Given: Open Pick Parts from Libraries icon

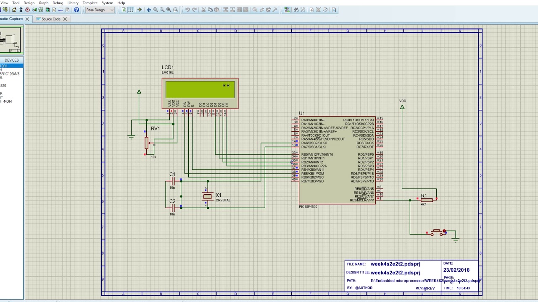Looking at the screenshot, I should coord(255,10).
